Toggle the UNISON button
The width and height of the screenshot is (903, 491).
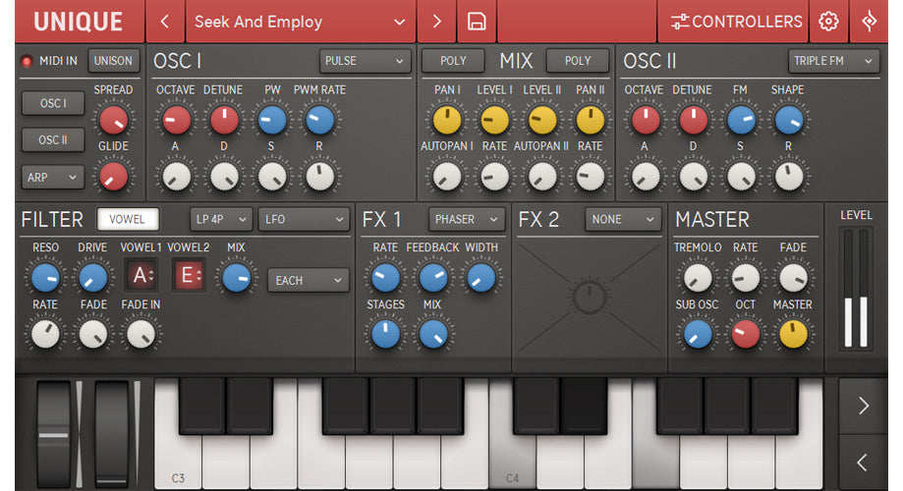tap(113, 61)
